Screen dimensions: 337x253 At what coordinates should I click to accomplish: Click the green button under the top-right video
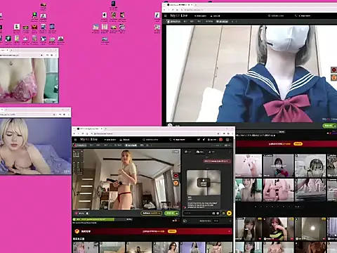tap(330, 126)
